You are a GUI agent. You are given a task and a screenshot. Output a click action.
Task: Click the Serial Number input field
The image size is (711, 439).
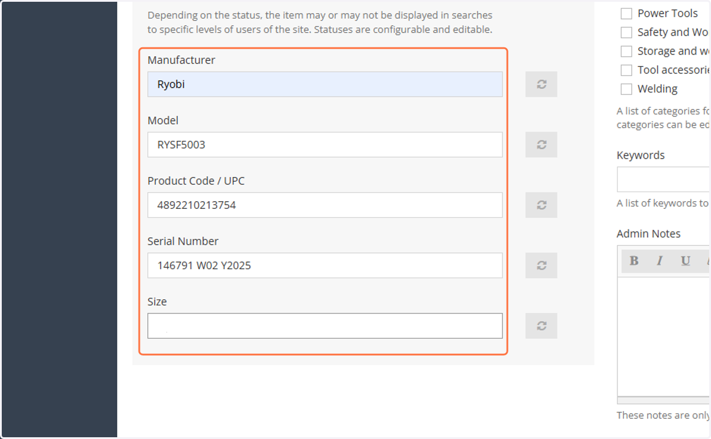325,265
